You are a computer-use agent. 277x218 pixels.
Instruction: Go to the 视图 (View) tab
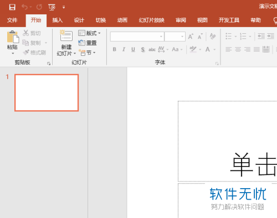pos(202,20)
